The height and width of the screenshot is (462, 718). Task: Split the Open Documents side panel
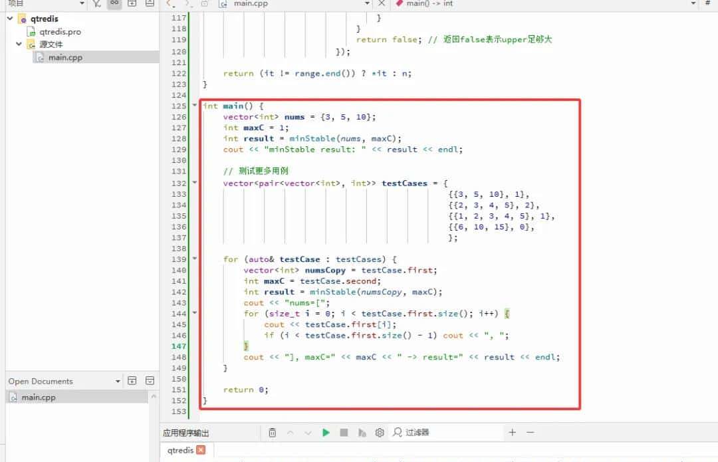tap(132, 381)
